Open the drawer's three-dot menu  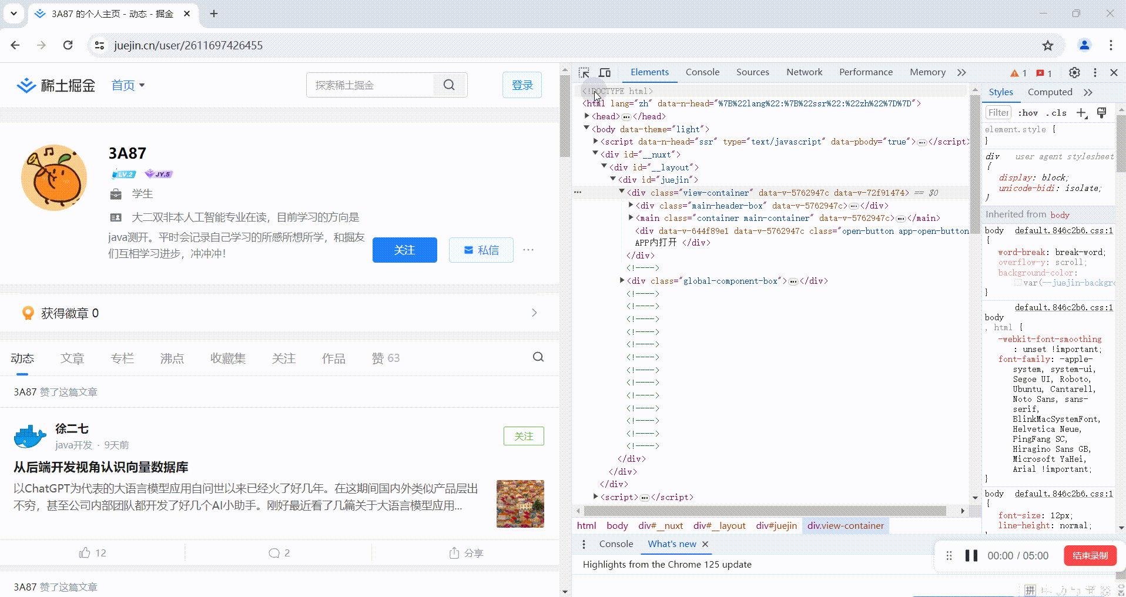point(584,544)
